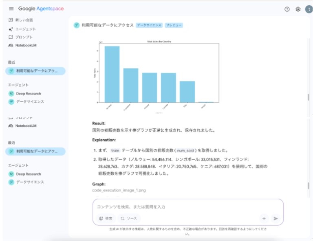Click the scrollbar thumb beside the Graph section
313x242 pixels.
[308, 185]
